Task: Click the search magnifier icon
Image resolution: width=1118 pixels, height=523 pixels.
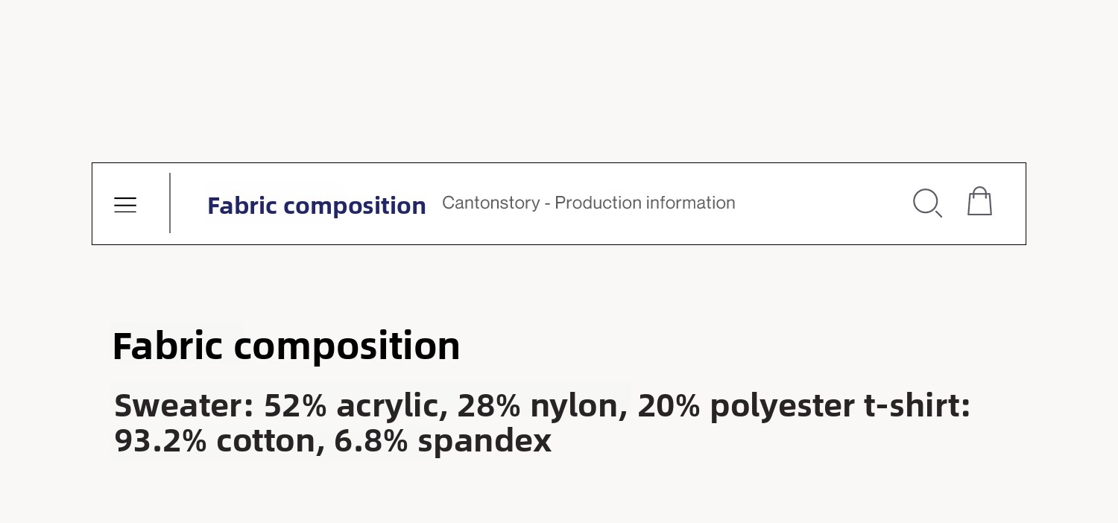Action: pyautogui.click(x=926, y=203)
